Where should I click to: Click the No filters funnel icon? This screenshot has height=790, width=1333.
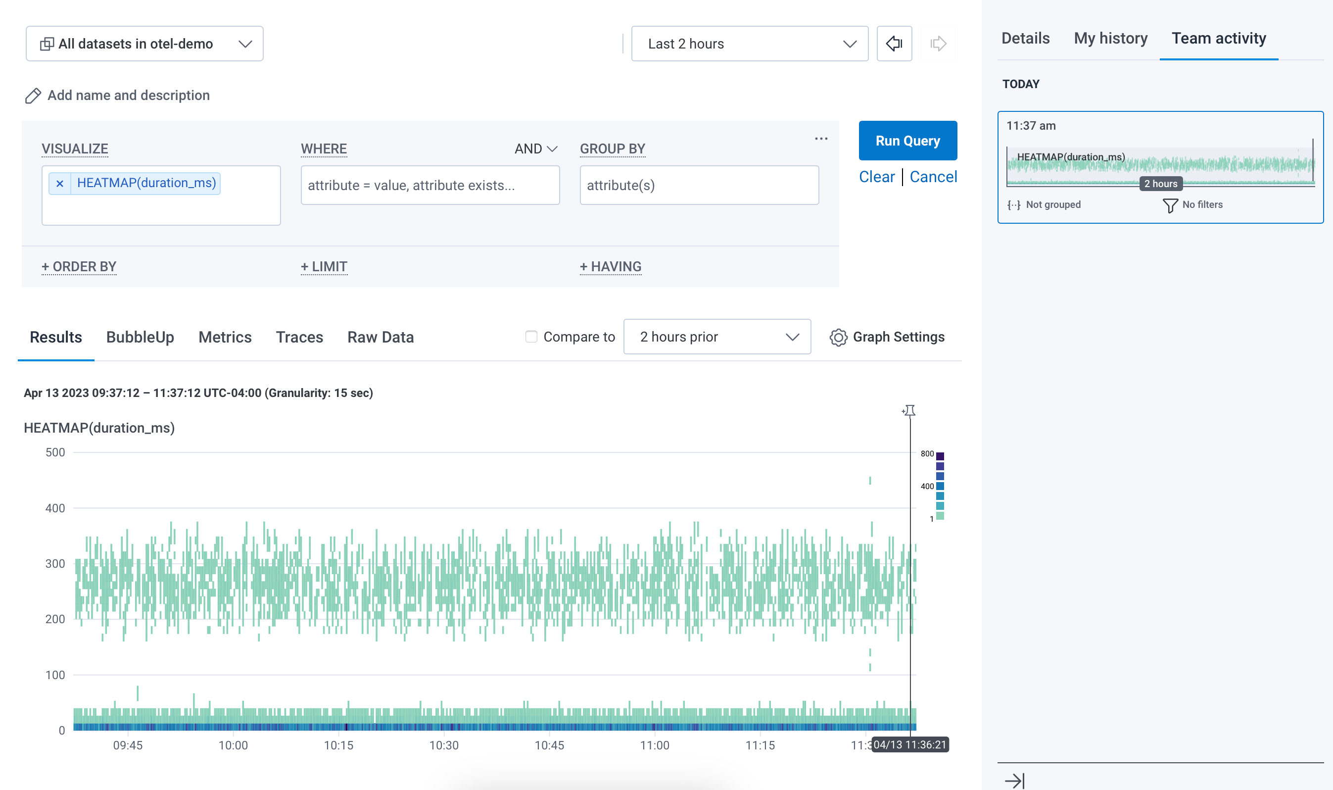click(1170, 205)
